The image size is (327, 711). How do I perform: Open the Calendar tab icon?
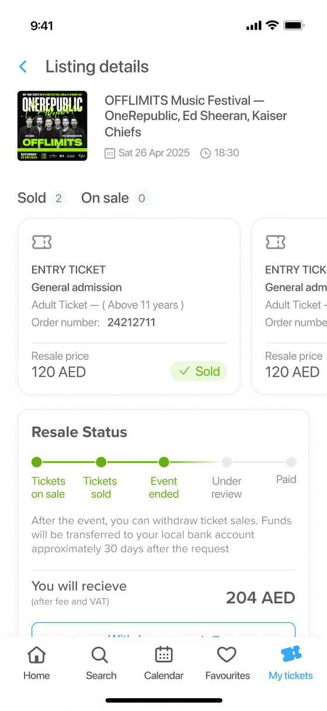[x=163, y=655]
